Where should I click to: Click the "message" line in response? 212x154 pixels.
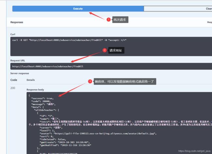point(43,104)
